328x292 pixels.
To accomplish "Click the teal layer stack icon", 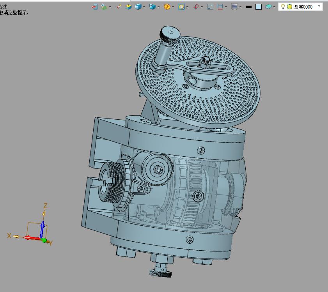I will coord(268,7).
